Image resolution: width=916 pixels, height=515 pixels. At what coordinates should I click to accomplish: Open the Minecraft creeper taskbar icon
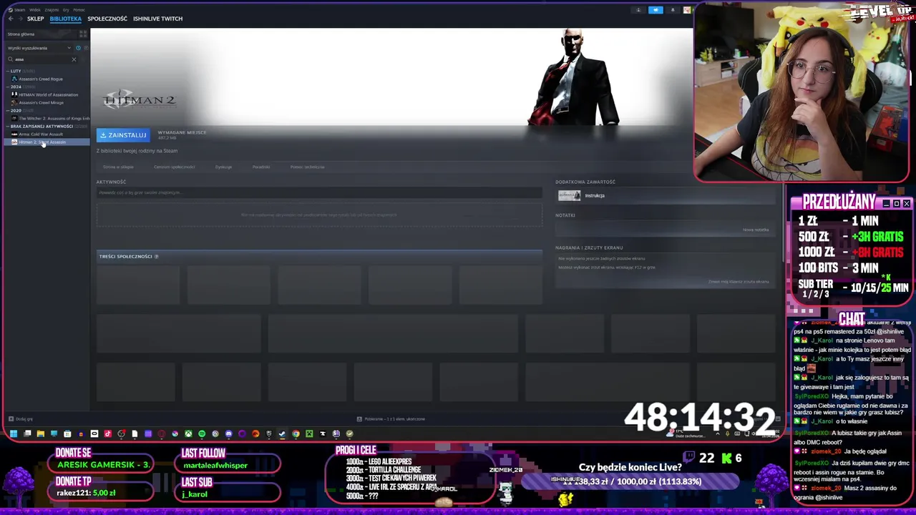click(309, 433)
